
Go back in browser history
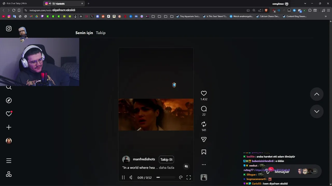pos(3,10)
